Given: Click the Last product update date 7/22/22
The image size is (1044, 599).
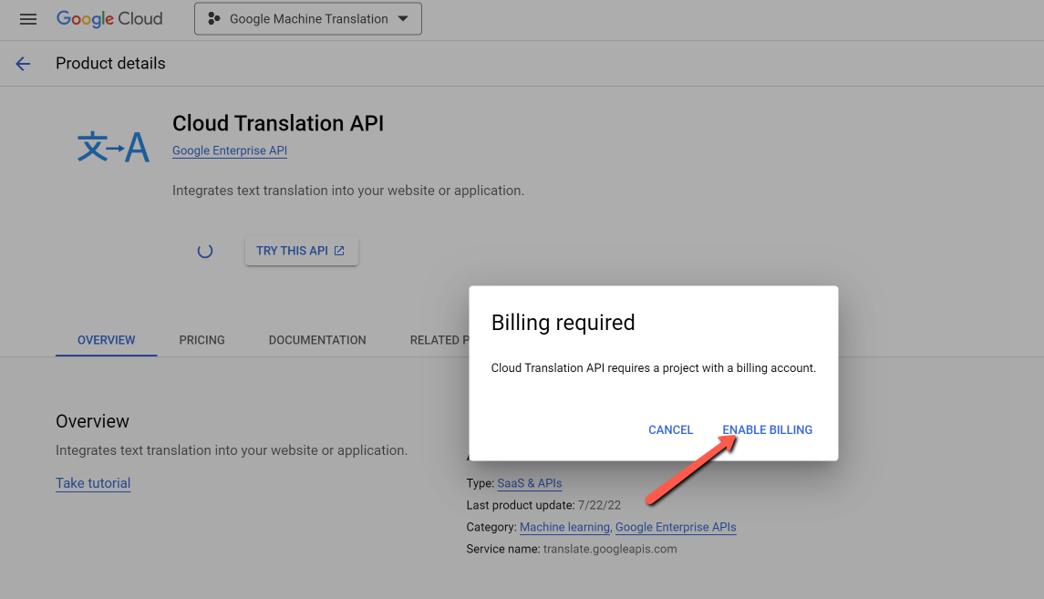Looking at the screenshot, I should click(x=599, y=505).
